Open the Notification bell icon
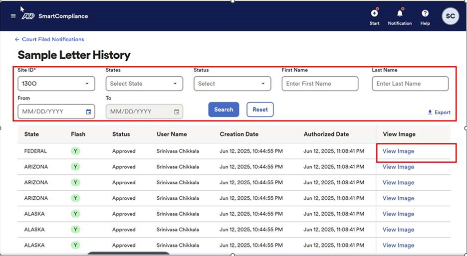 (400, 13)
